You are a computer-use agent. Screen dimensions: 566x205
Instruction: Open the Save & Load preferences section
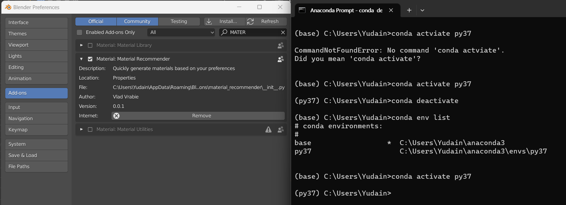(36, 155)
